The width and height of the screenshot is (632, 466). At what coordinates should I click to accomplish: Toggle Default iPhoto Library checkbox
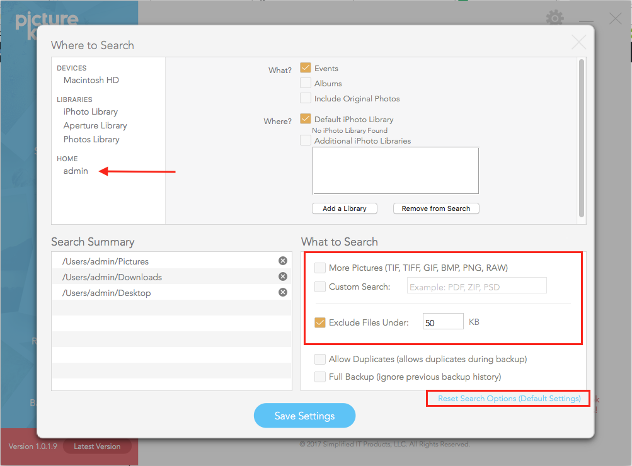(x=306, y=119)
